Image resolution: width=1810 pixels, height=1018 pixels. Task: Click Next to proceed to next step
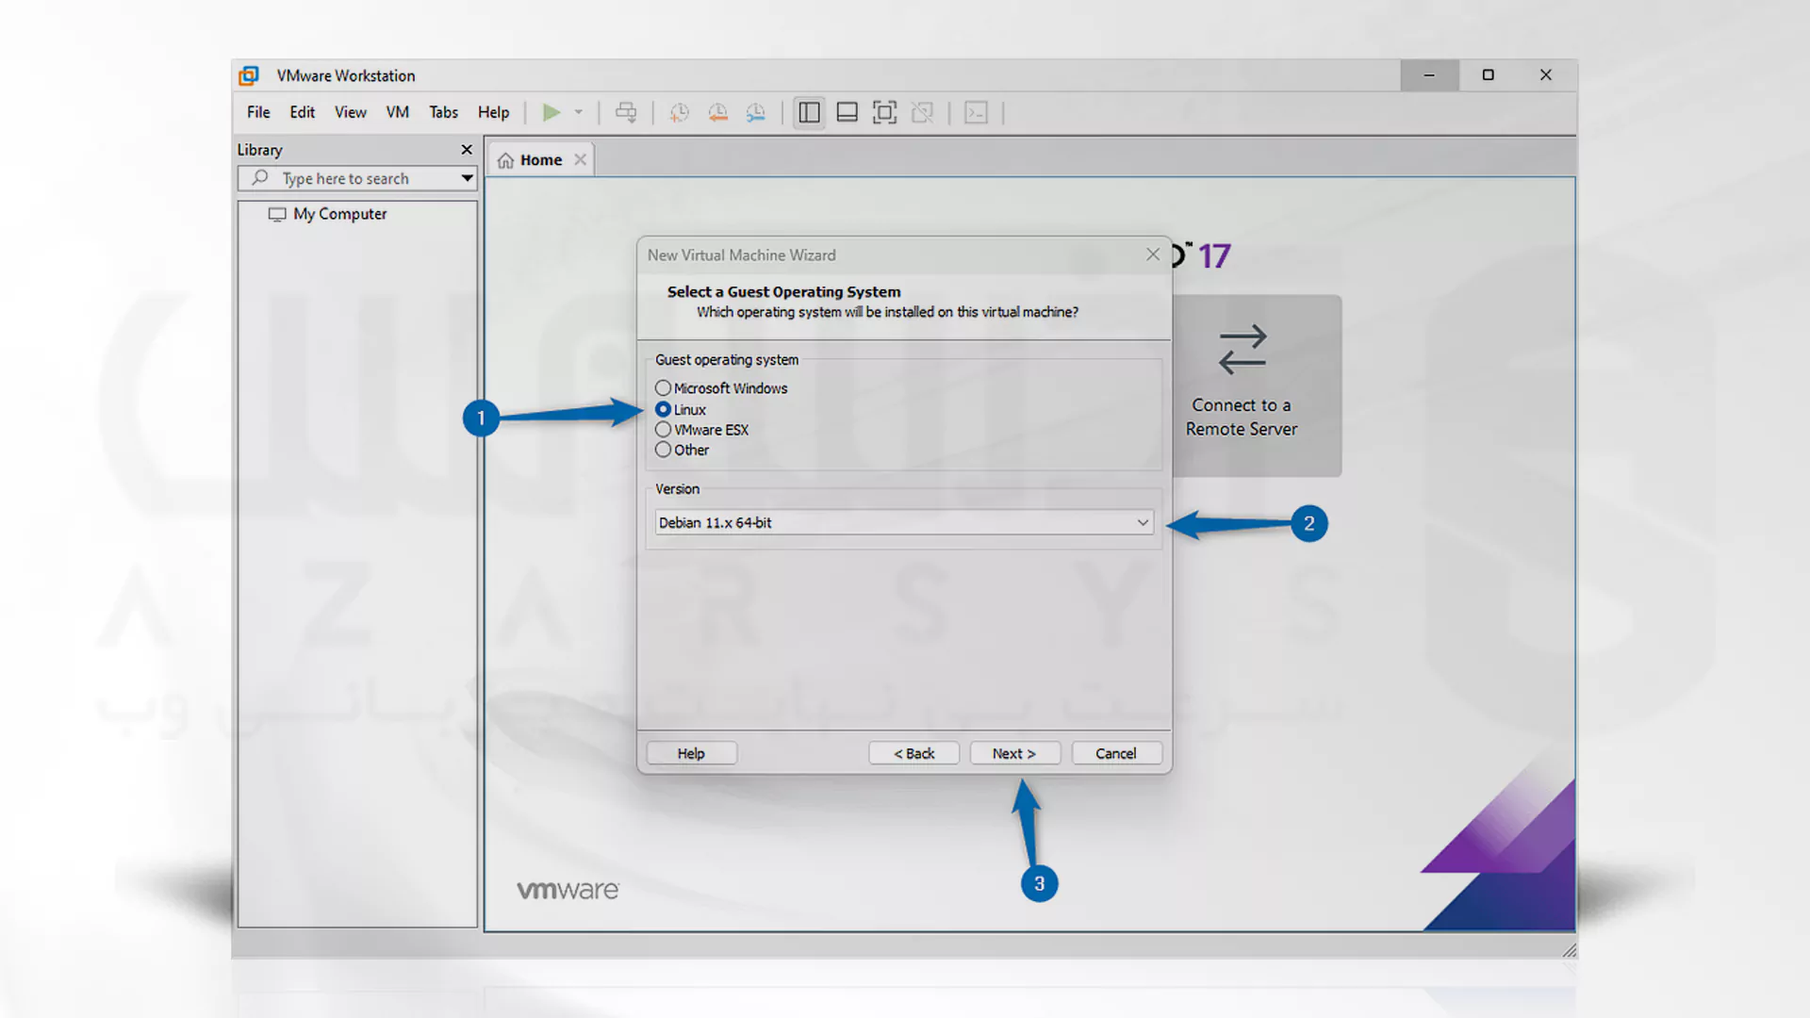point(1015,752)
